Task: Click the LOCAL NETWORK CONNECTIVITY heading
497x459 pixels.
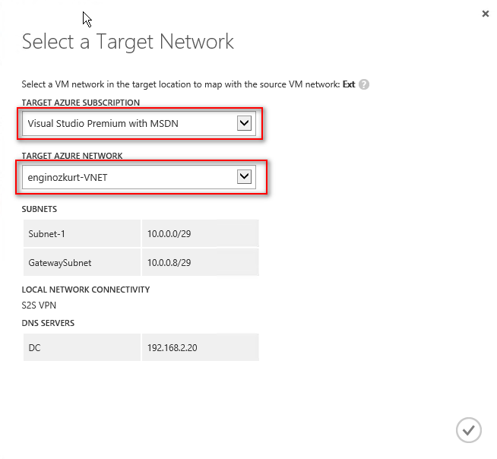Action: [86, 290]
